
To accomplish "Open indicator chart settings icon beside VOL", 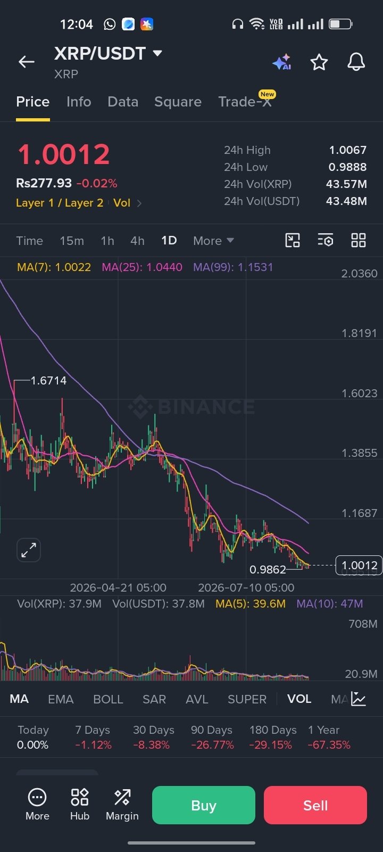I will [359, 699].
